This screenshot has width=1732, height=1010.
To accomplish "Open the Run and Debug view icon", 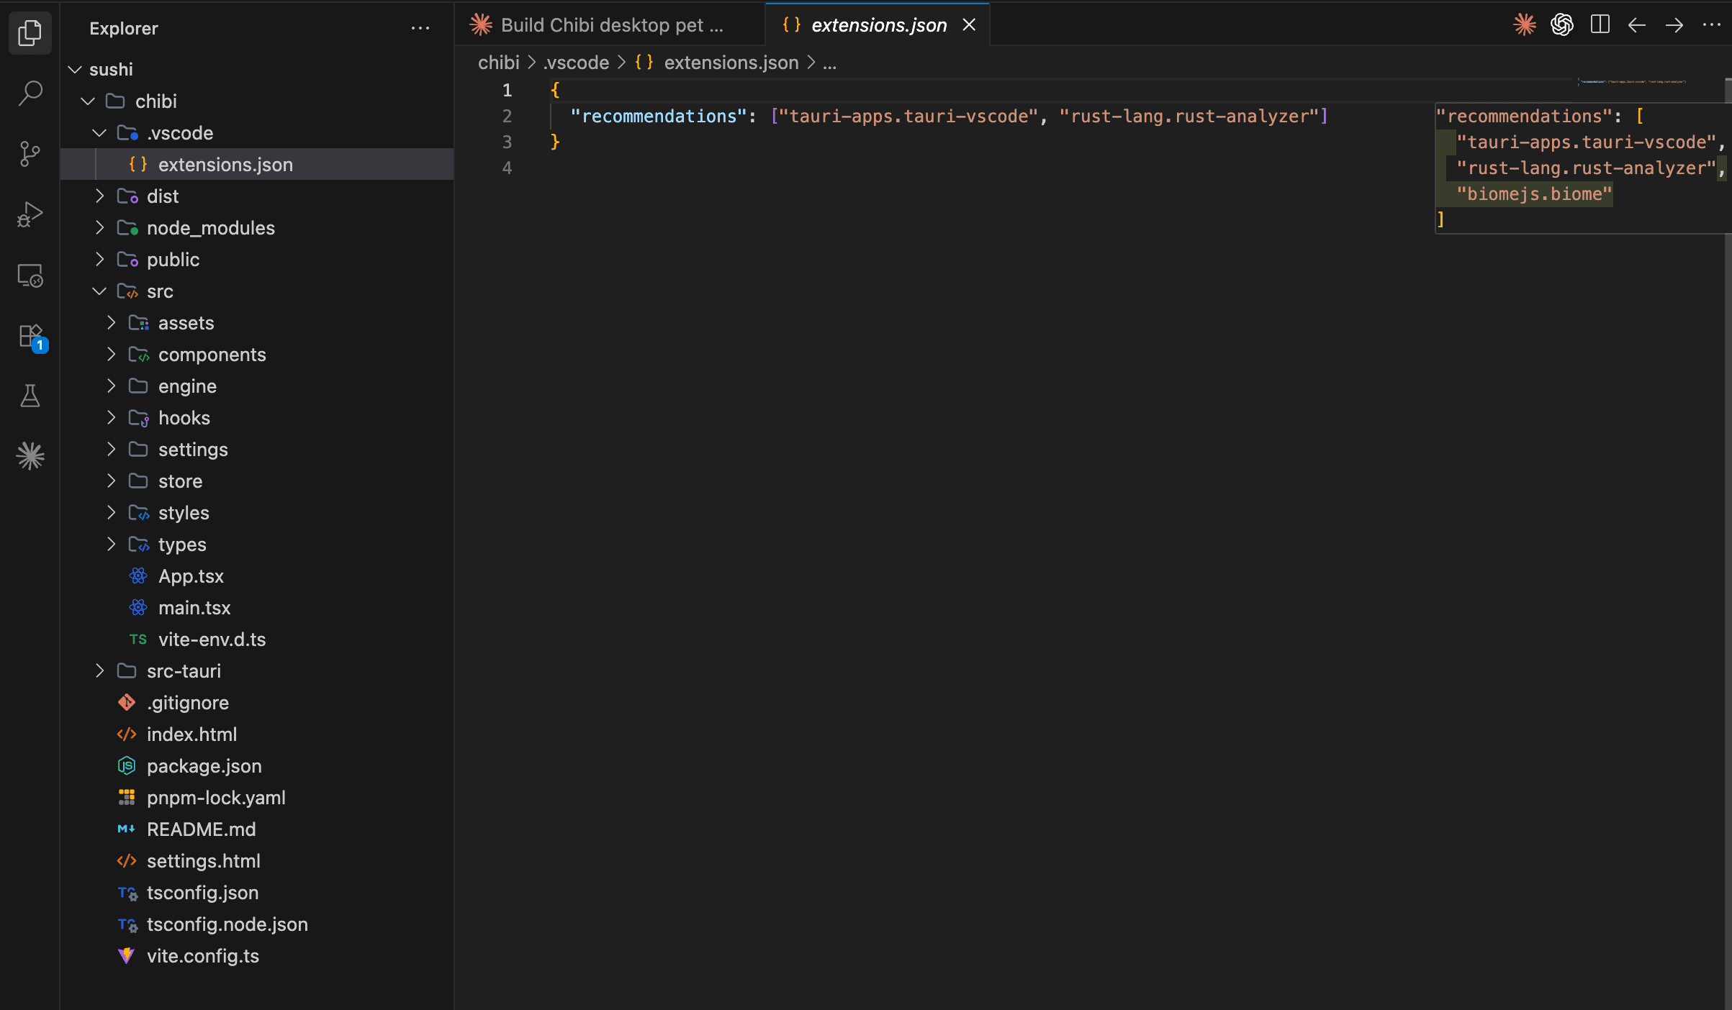I will (x=30, y=214).
